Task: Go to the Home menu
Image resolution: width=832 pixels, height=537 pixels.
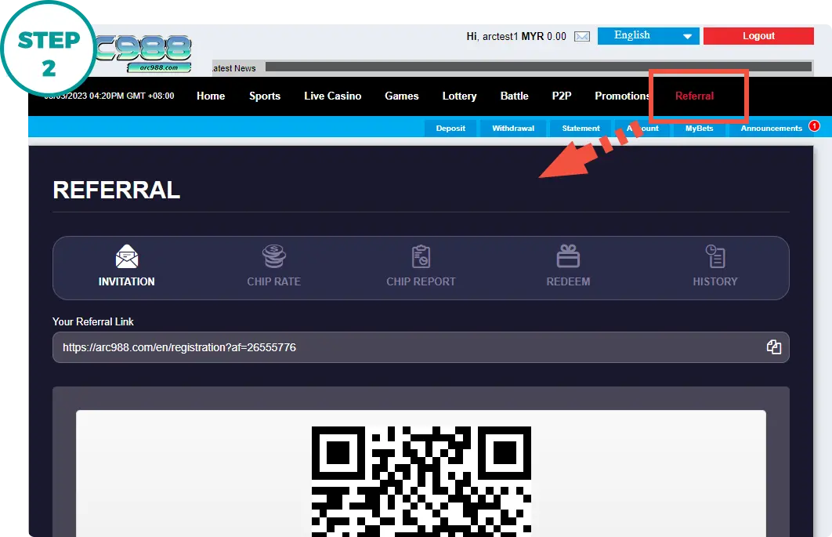Action: 211,96
